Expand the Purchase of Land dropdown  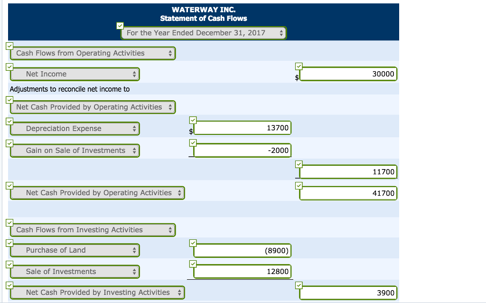point(75,250)
